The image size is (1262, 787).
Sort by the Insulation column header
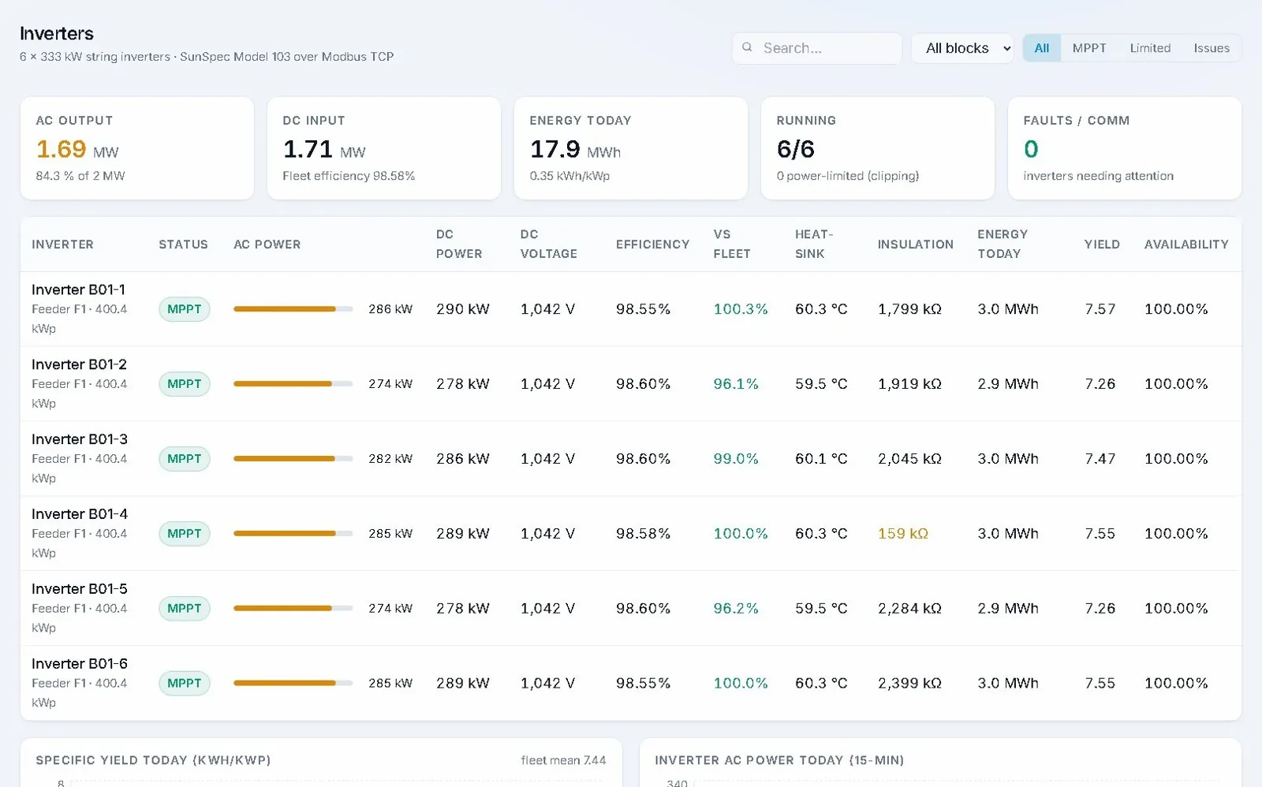coord(915,244)
